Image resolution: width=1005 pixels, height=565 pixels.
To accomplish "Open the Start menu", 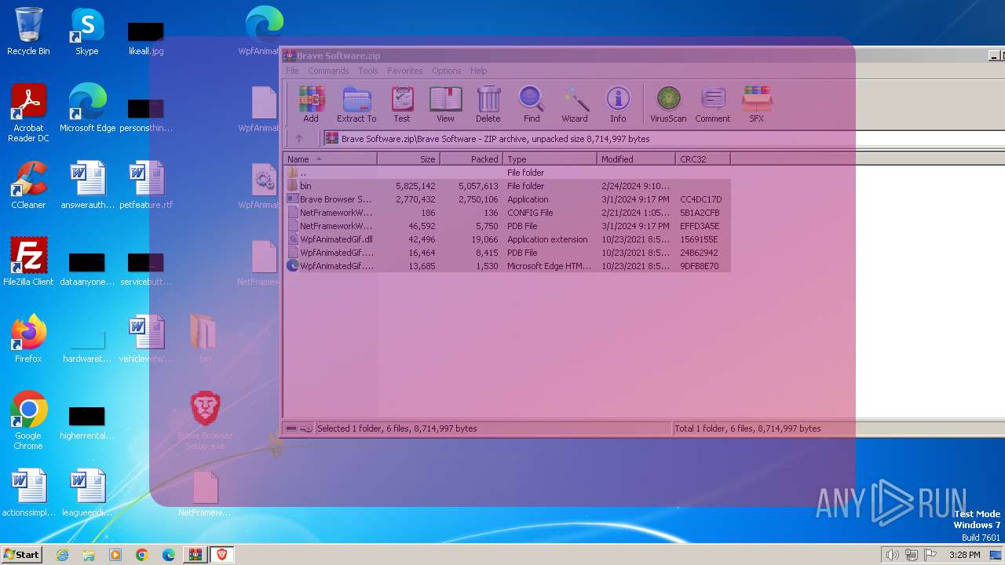I will pos(21,554).
